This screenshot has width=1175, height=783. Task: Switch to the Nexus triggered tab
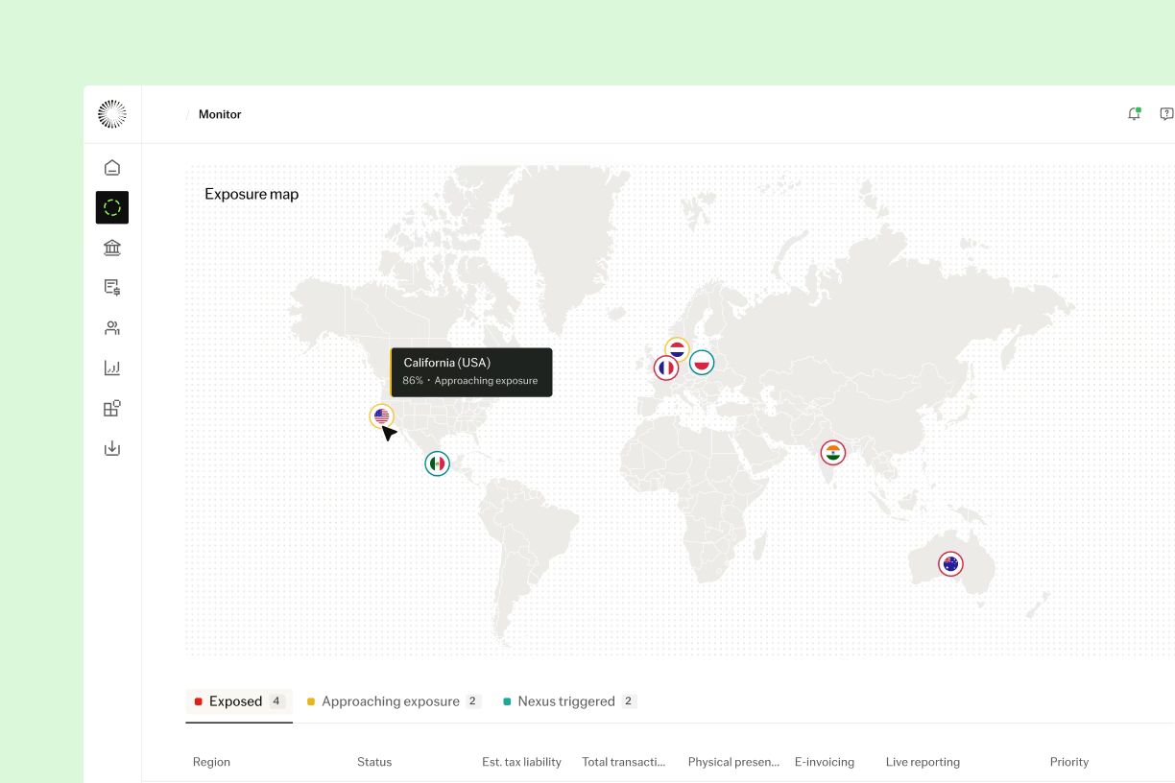click(569, 701)
